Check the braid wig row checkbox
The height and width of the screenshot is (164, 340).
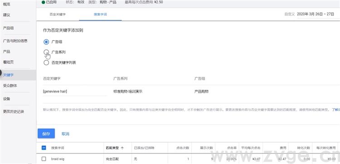44,159
